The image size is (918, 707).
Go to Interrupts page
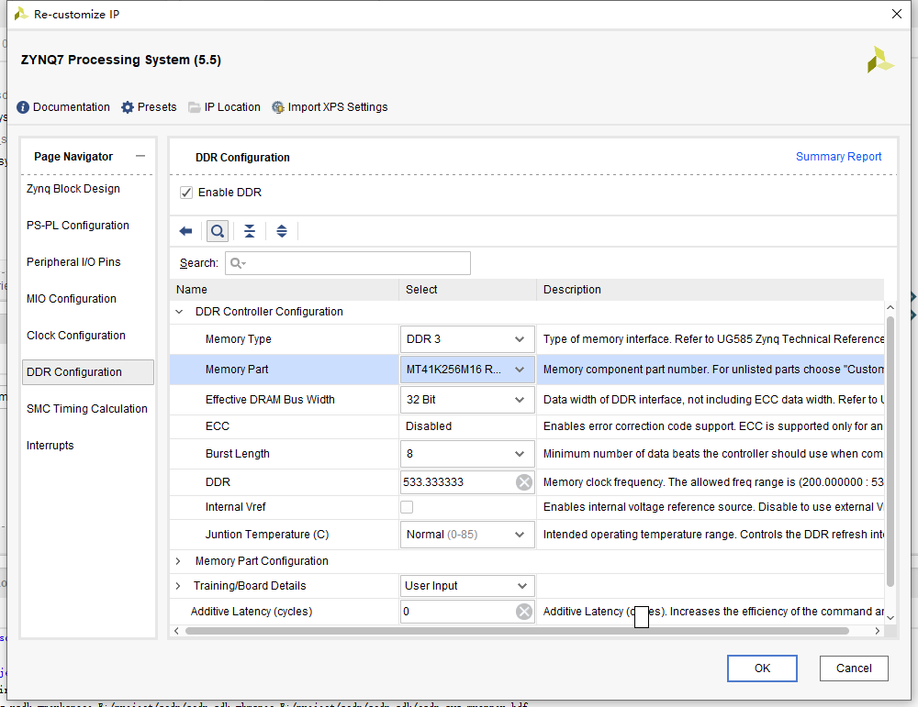click(x=50, y=446)
